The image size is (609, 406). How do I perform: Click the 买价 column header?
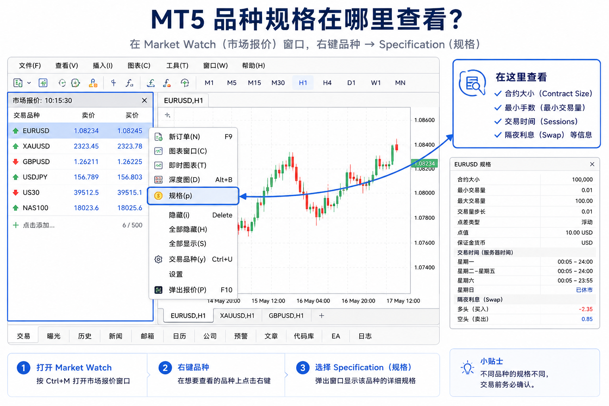(132, 115)
